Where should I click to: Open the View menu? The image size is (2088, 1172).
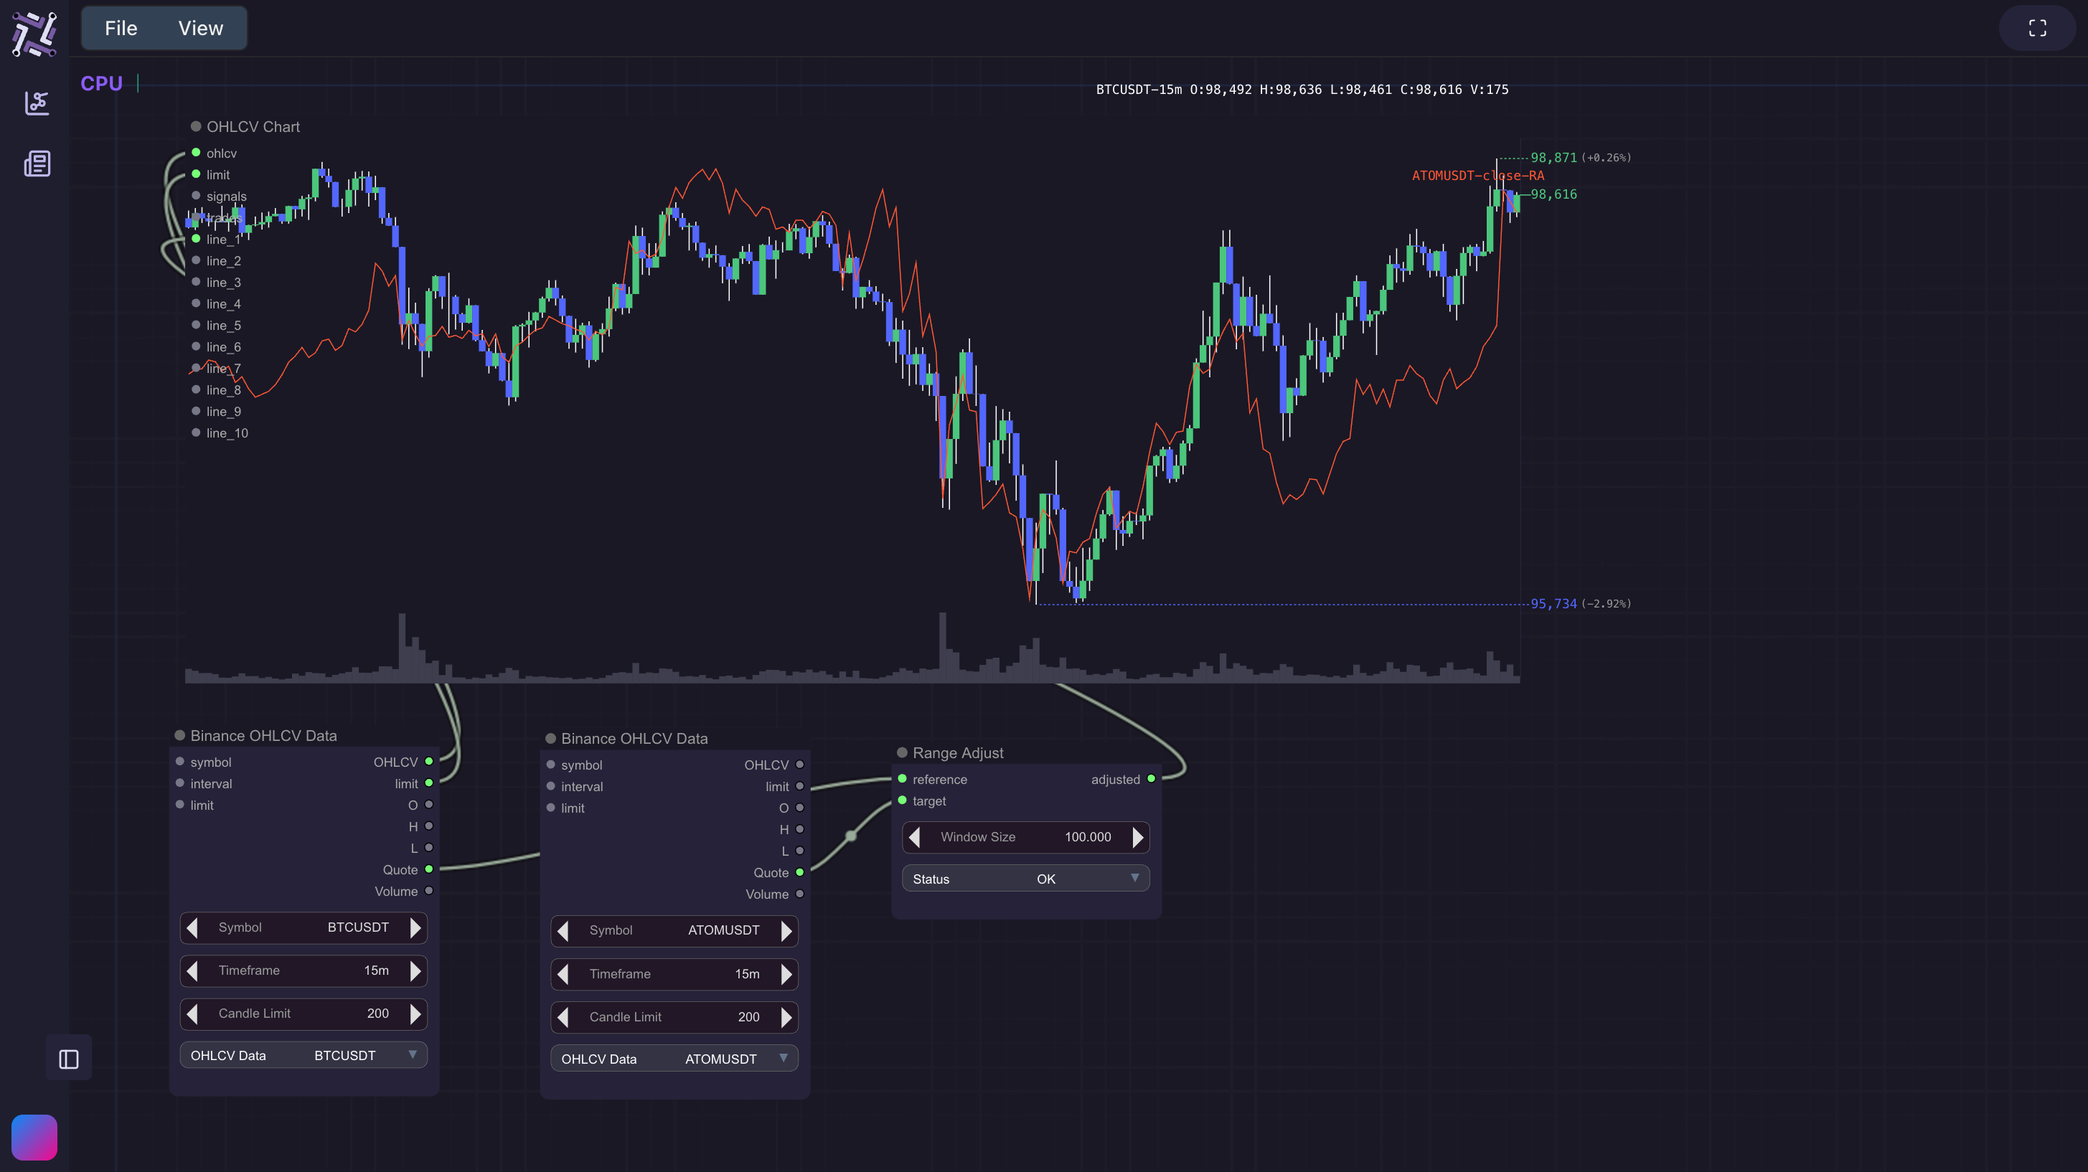(x=200, y=29)
